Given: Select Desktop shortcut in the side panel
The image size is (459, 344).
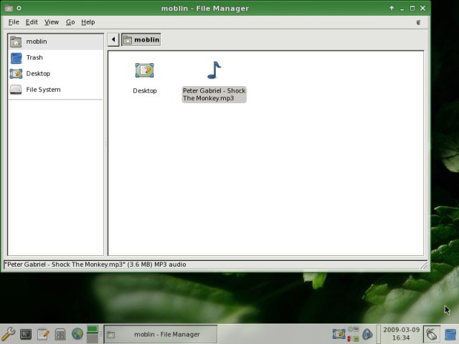Looking at the screenshot, I should tap(38, 74).
